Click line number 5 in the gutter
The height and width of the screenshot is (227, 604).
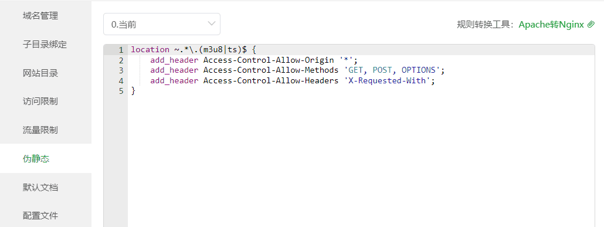[x=121, y=91]
